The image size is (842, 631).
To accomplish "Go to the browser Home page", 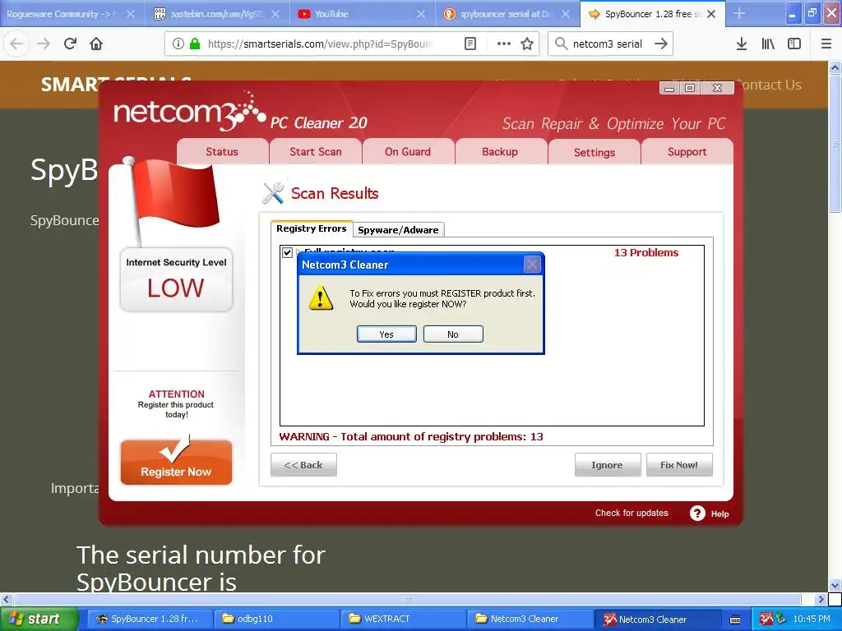I will [x=96, y=44].
